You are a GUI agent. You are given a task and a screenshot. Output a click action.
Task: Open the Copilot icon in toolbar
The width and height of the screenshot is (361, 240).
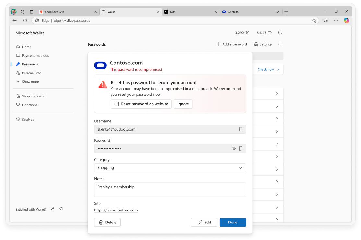(x=346, y=20)
